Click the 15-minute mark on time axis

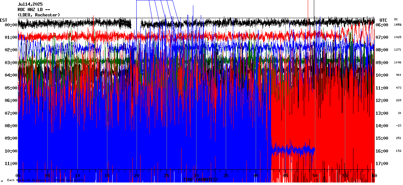[107, 176]
